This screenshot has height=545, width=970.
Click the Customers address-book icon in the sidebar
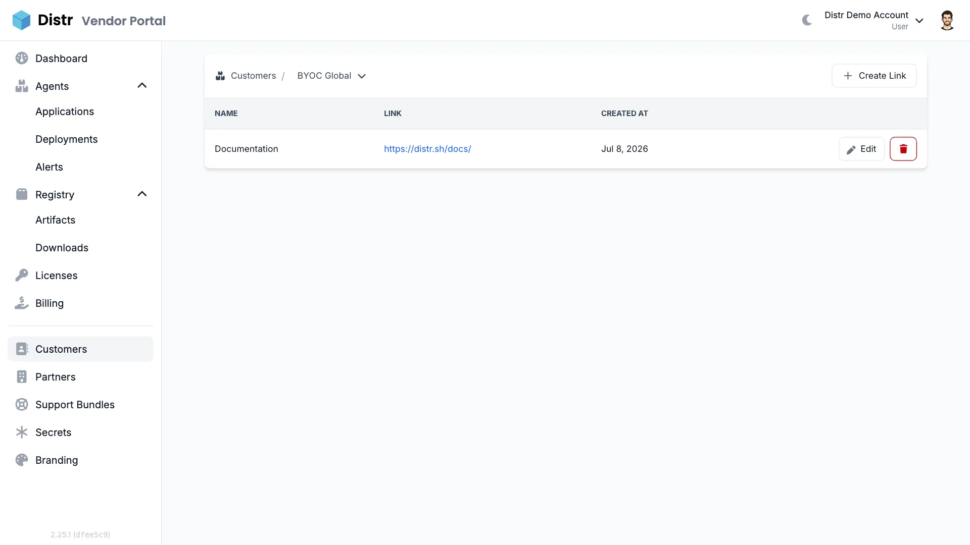(x=22, y=349)
